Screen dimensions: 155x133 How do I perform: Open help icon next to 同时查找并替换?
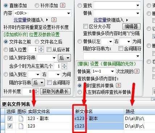pos(118,86)
